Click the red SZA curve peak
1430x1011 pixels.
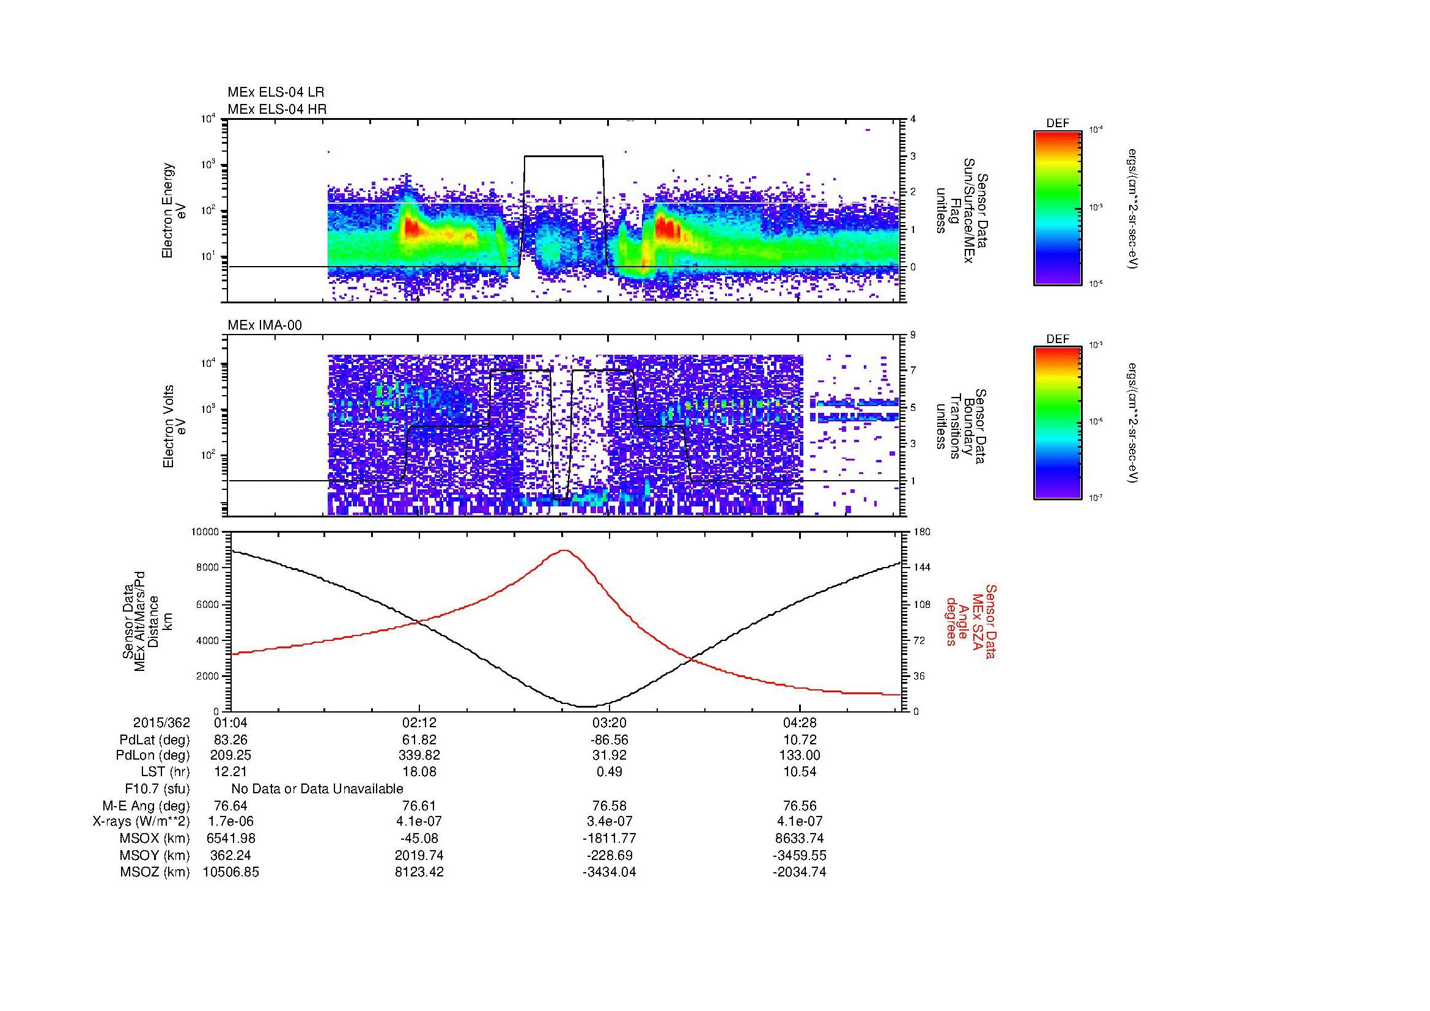point(564,550)
